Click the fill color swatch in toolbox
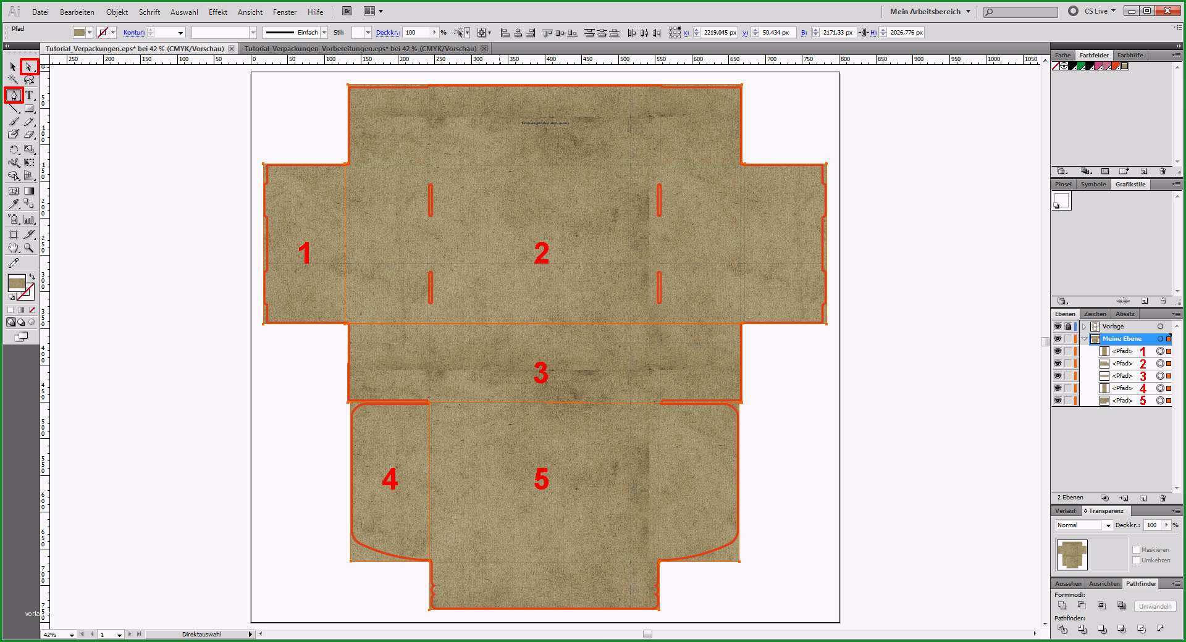The width and height of the screenshot is (1186, 642). pos(16,283)
